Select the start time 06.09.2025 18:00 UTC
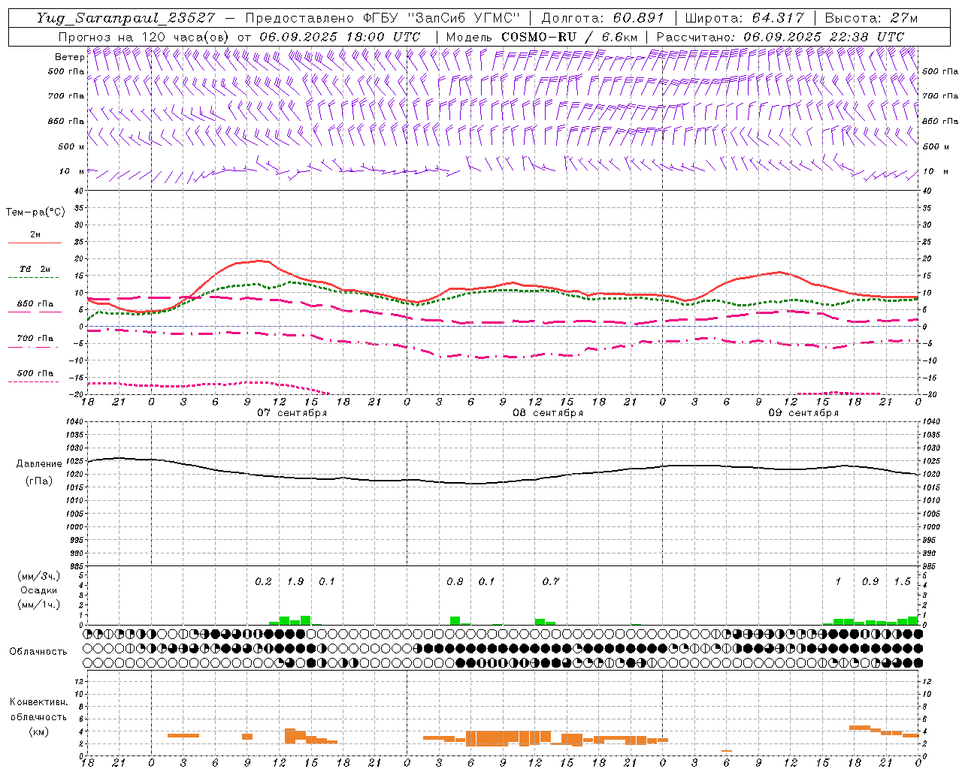The image size is (962, 769). click(340, 37)
